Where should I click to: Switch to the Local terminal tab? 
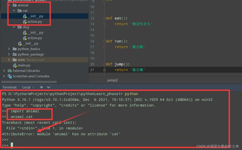coord(26,87)
